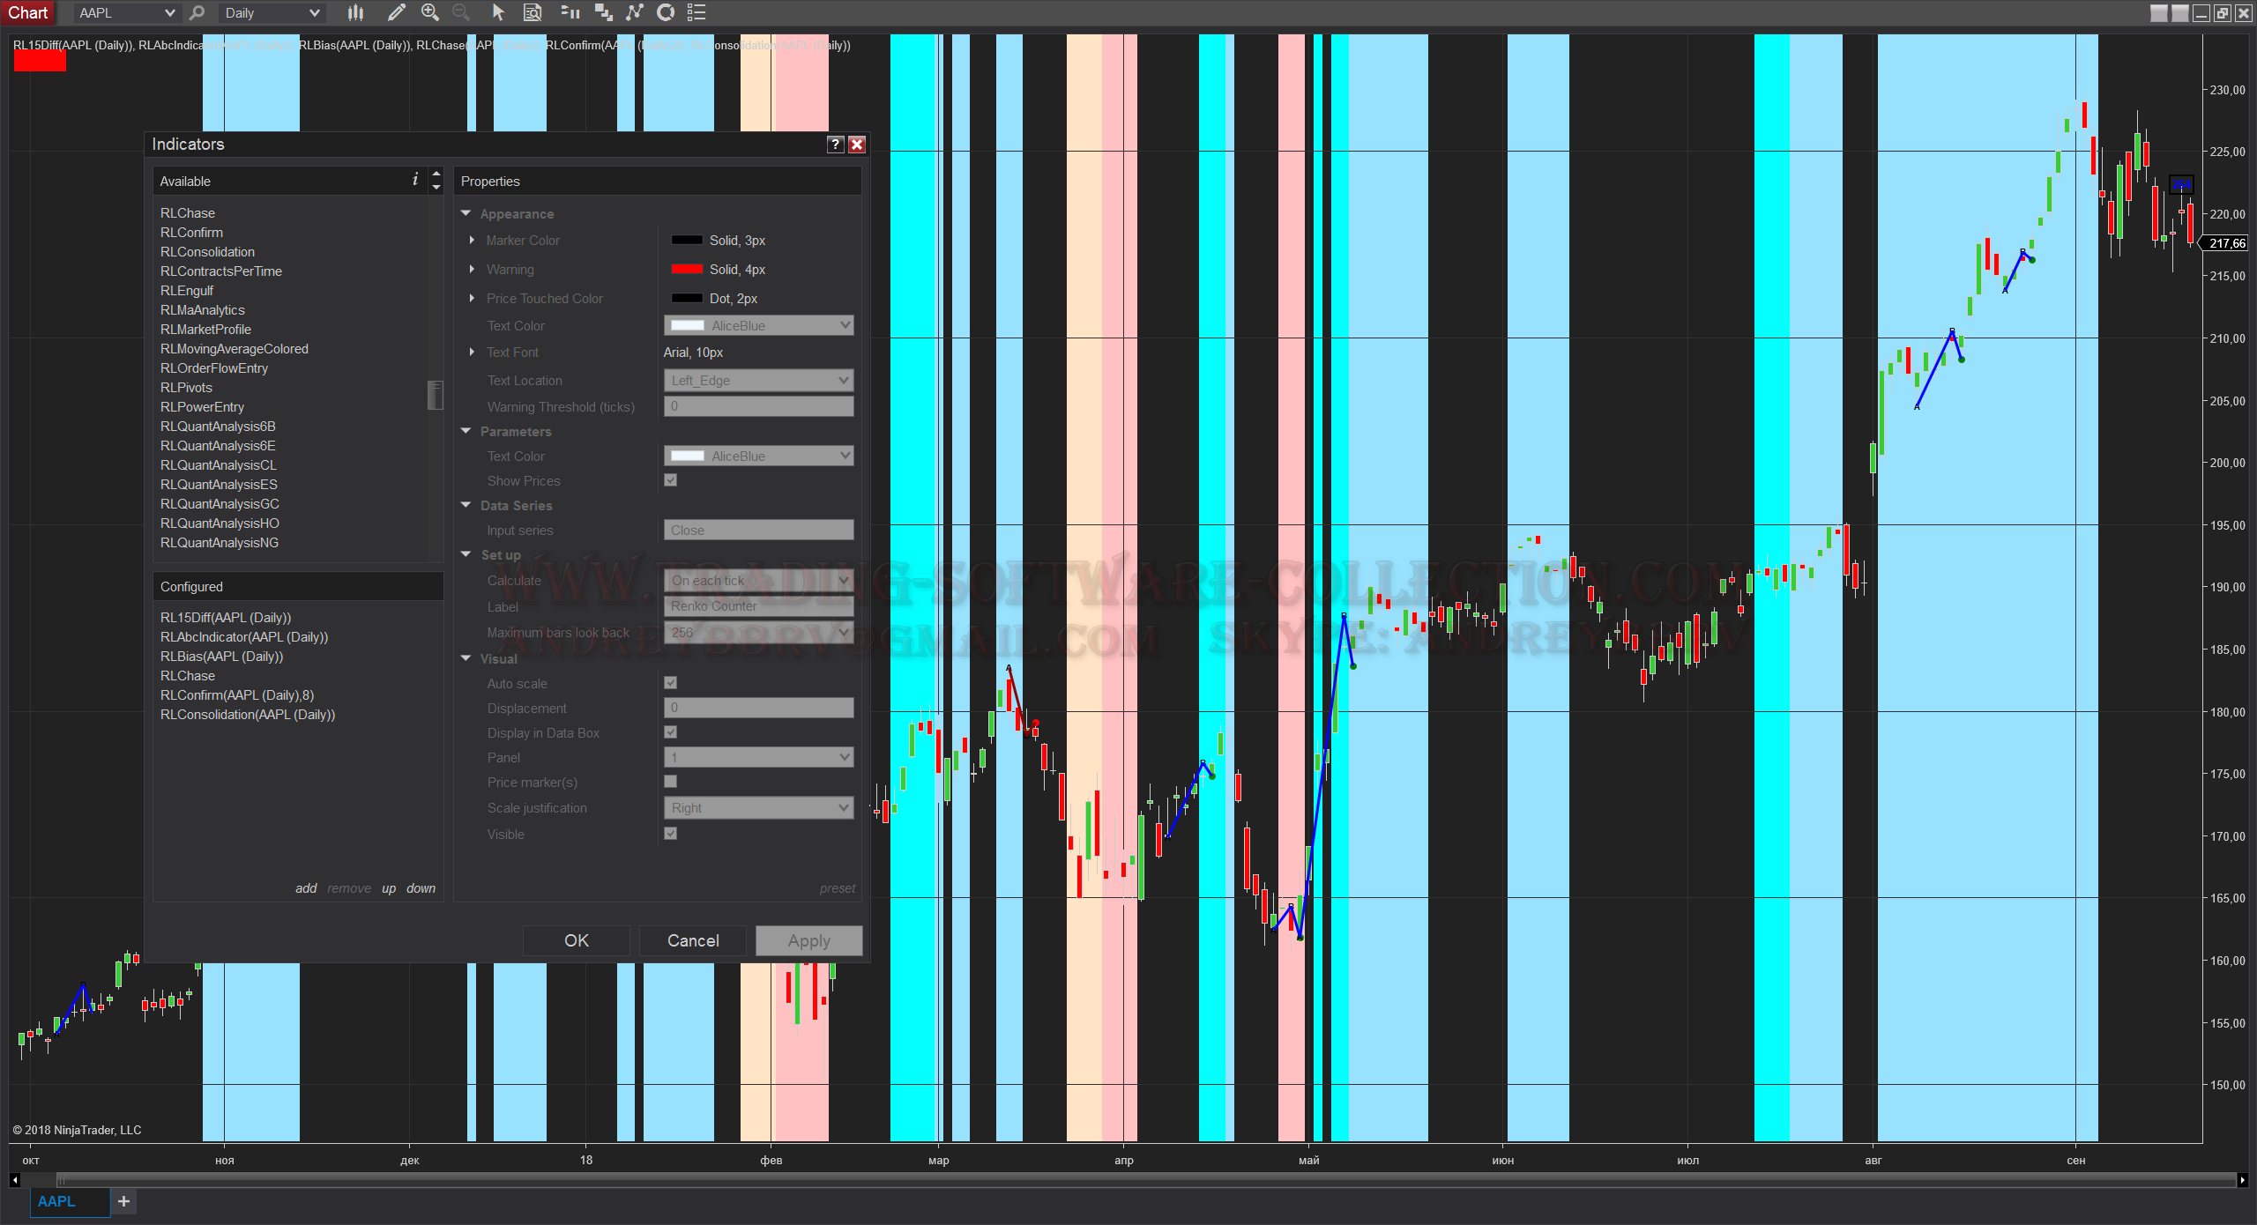Select the cursor pointer tool
The image size is (2257, 1225).
point(498,12)
